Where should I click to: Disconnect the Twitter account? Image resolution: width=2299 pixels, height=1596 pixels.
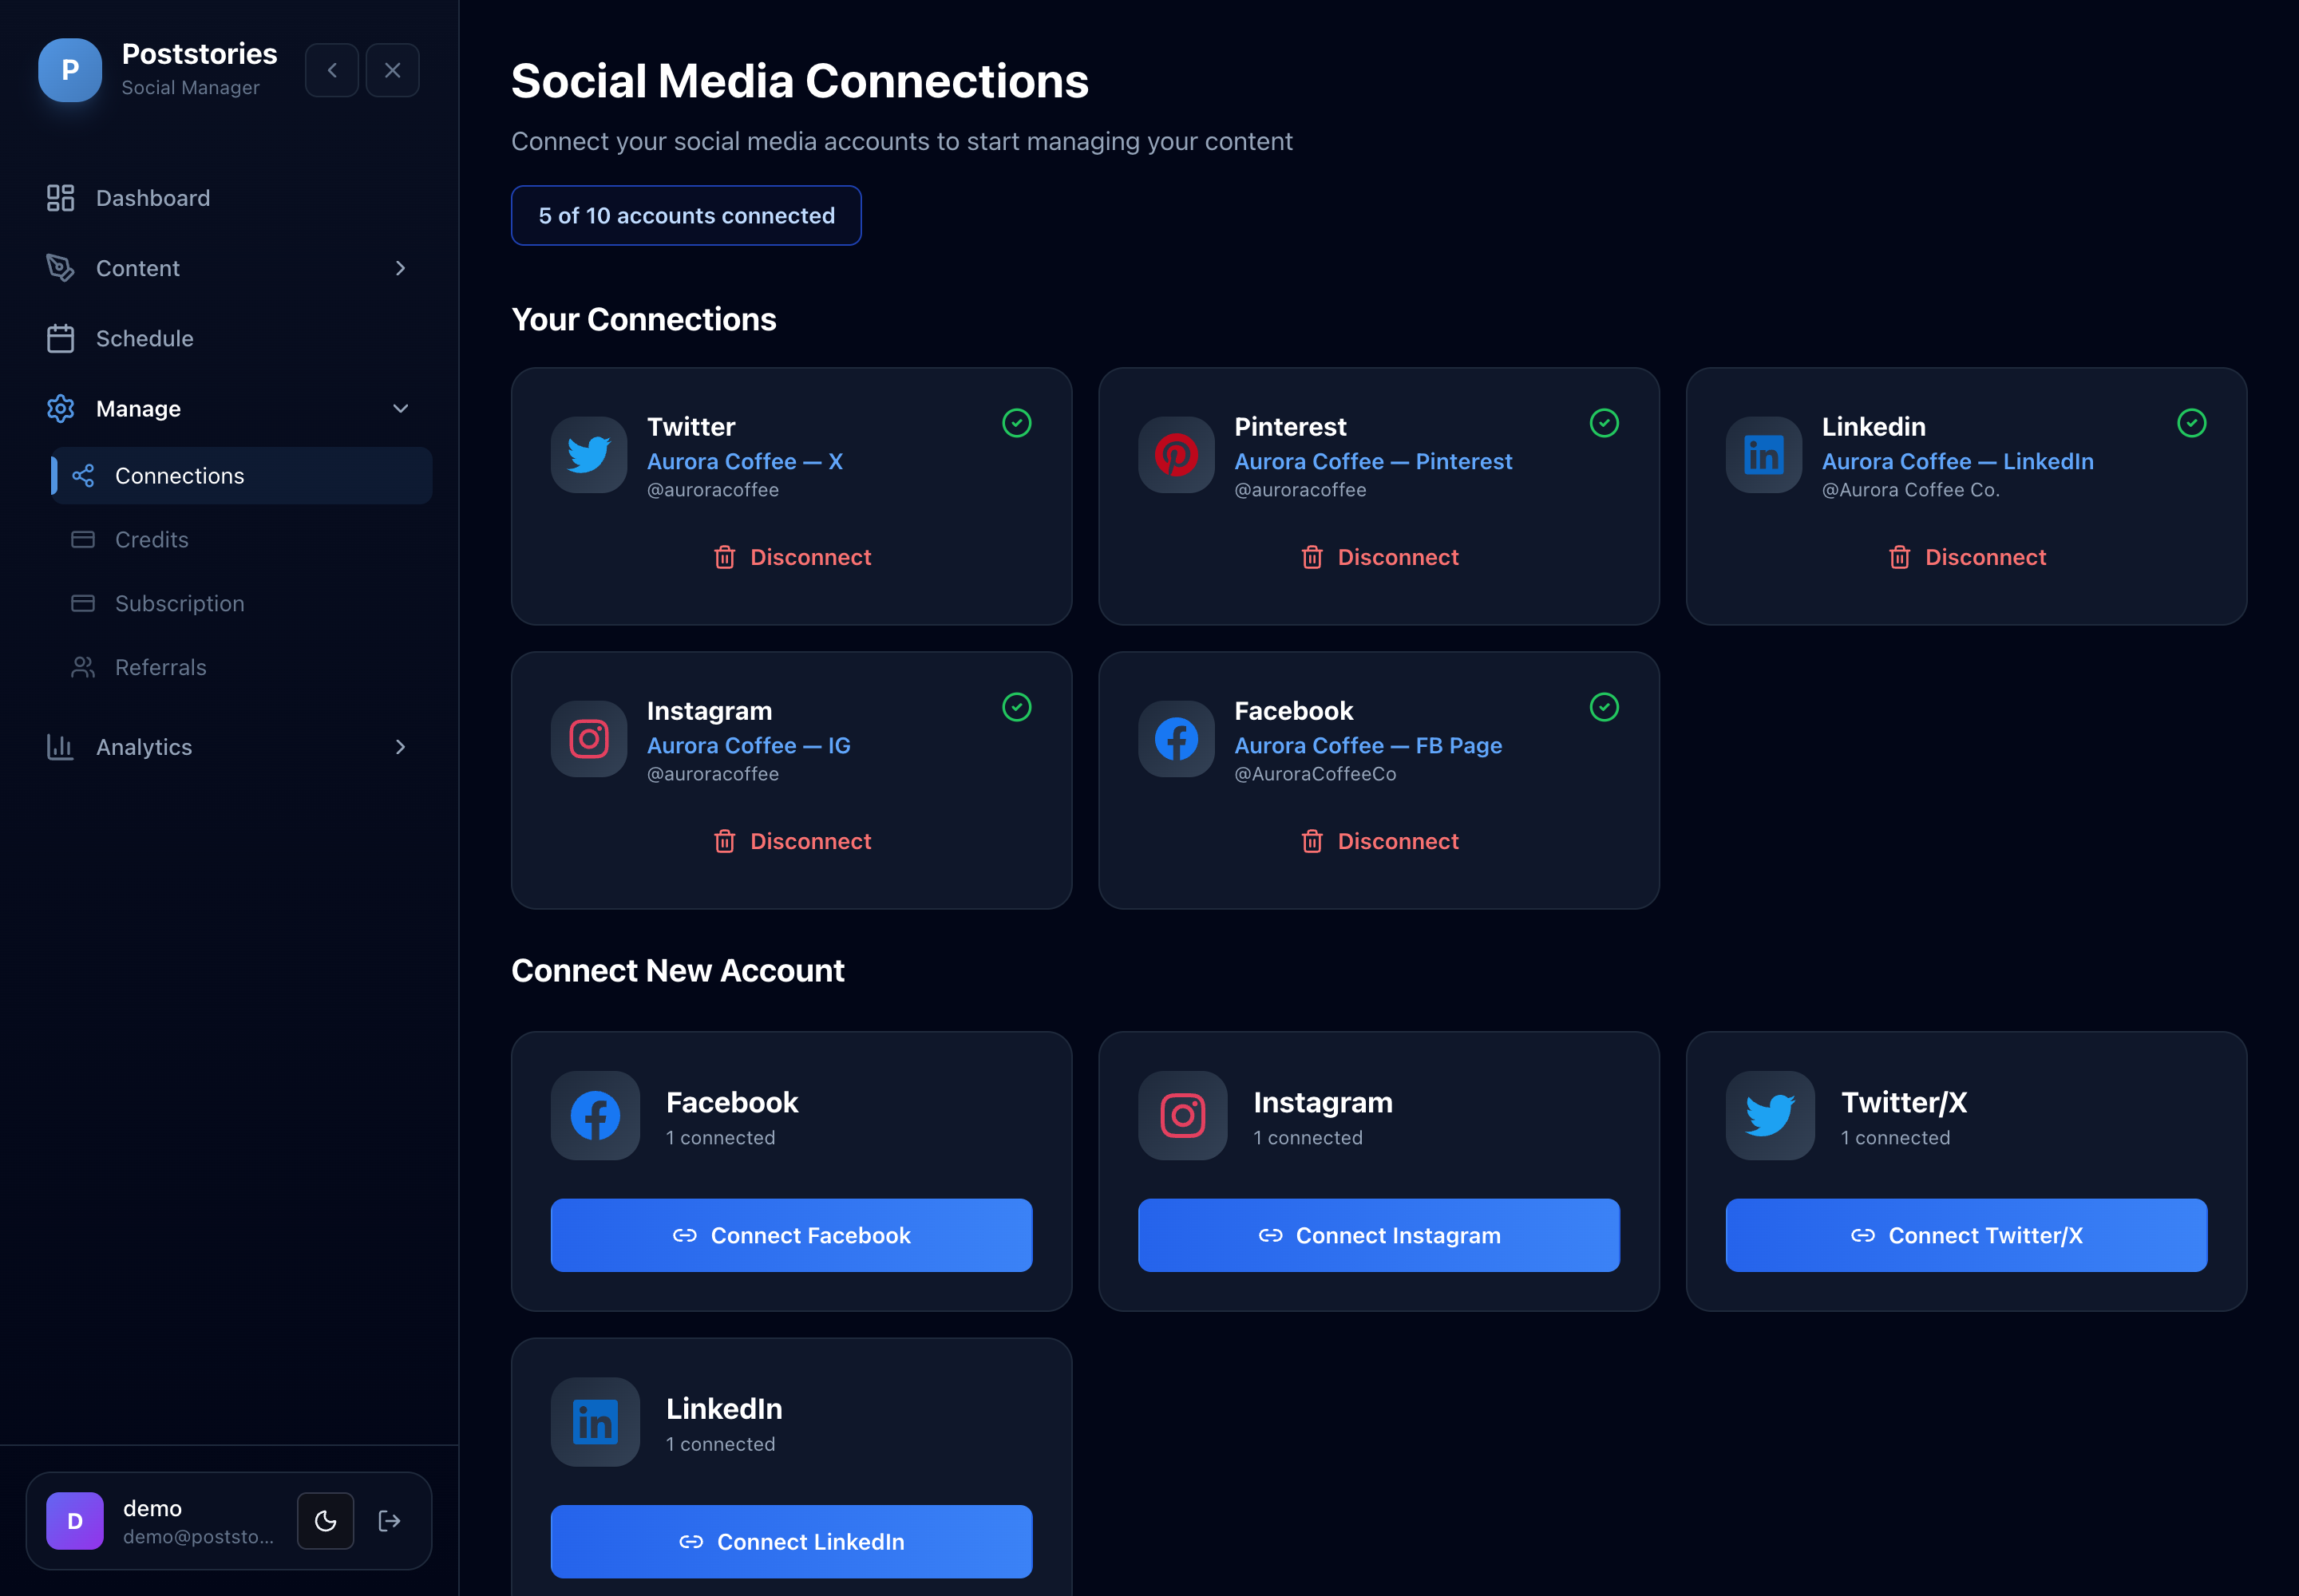pyautogui.click(x=791, y=557)
